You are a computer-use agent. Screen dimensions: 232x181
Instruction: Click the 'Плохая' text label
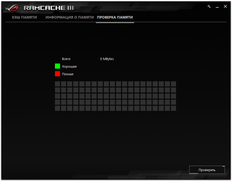coord(67,74)
